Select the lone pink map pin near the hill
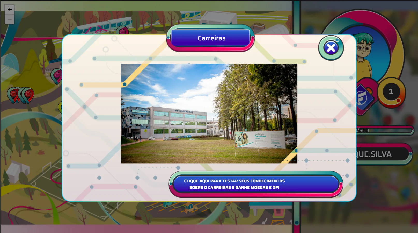 click(x=56, y=76)
